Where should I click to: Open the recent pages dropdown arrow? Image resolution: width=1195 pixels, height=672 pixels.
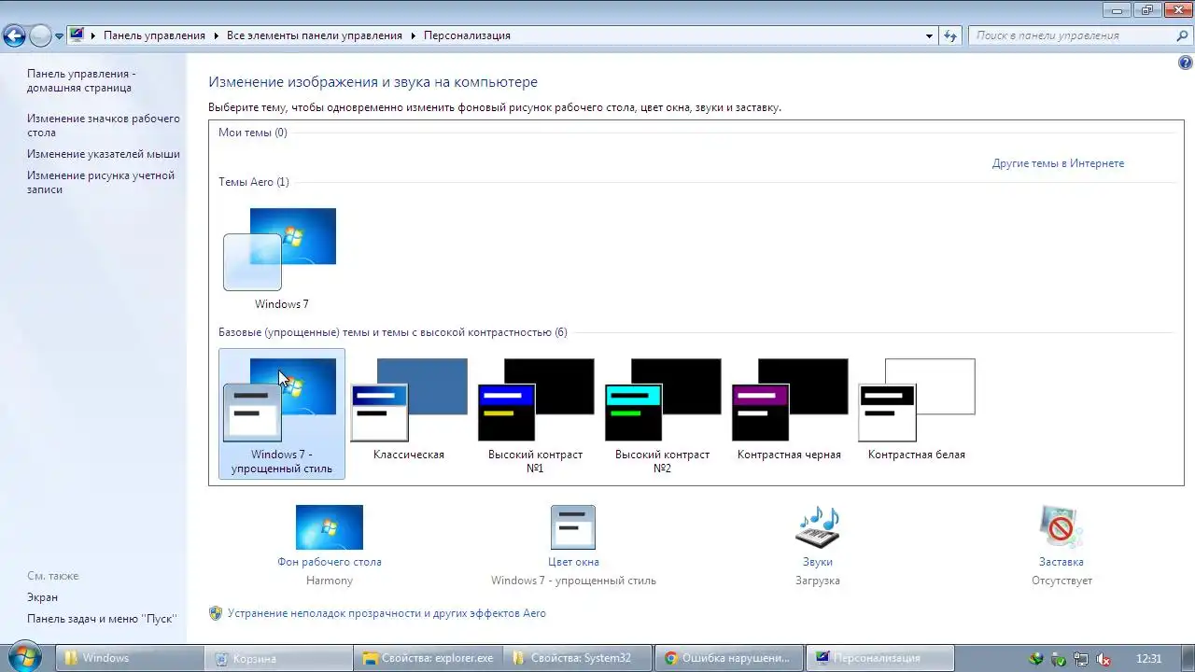59,36
